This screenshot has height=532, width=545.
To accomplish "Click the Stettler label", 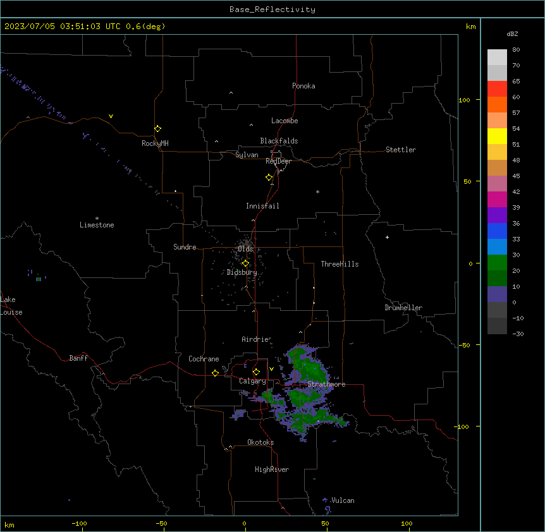I will [401, 150].
